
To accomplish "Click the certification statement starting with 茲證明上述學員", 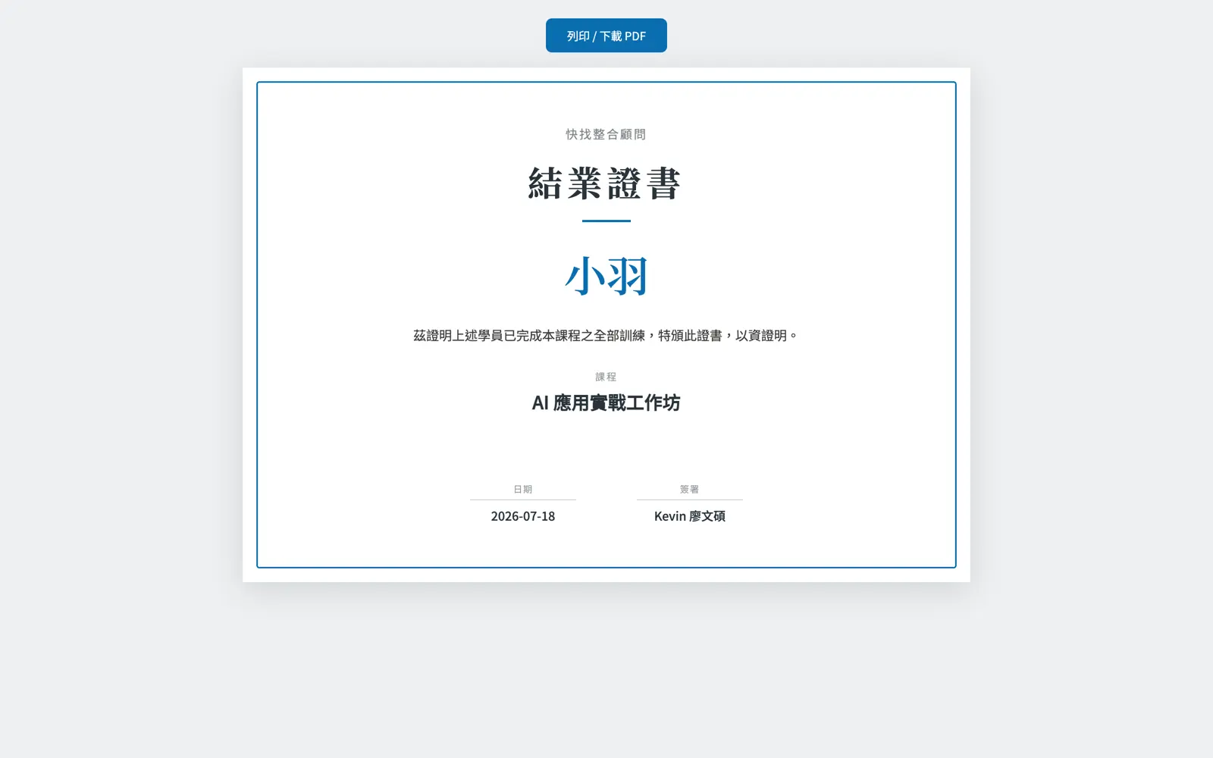I will pyautogui.click(x=606, y=335).
